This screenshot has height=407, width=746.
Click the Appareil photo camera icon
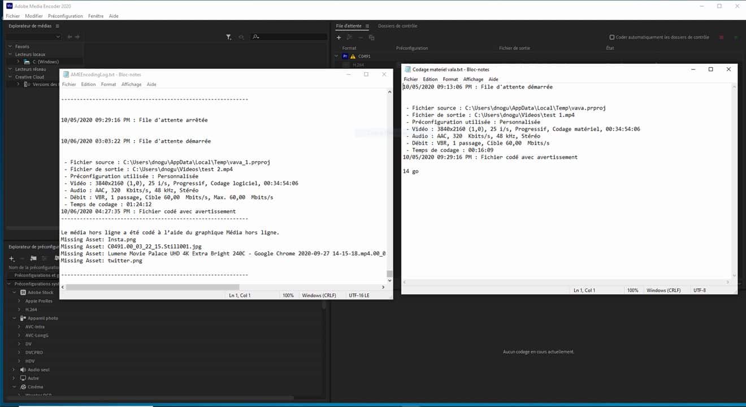click(x=23, y=318)
